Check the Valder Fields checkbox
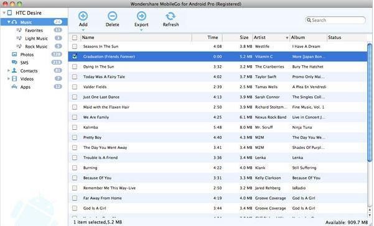Image resolution: width=374 pixels, height=226 pixels. (x=75, y=87)
